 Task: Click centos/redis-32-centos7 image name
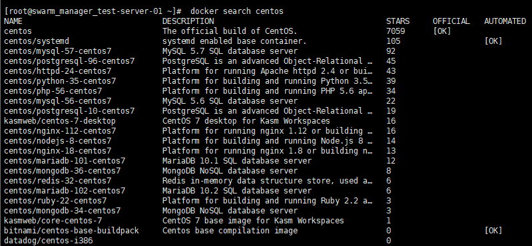pyautogui.click(x=58, y=181)
